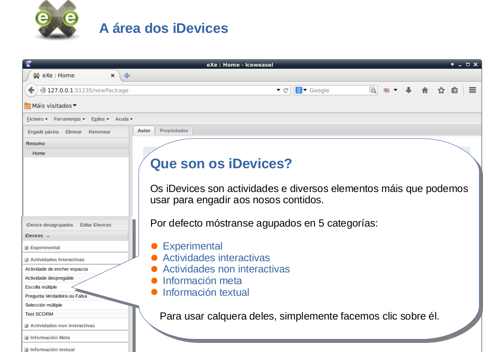Image resolution: width=483 pixels, height=352 pixels.
Task: Click the search magnifier icon
Action: [x=373, y=90]
